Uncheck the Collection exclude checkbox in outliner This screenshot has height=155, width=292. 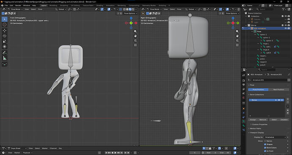click(283, 16)
